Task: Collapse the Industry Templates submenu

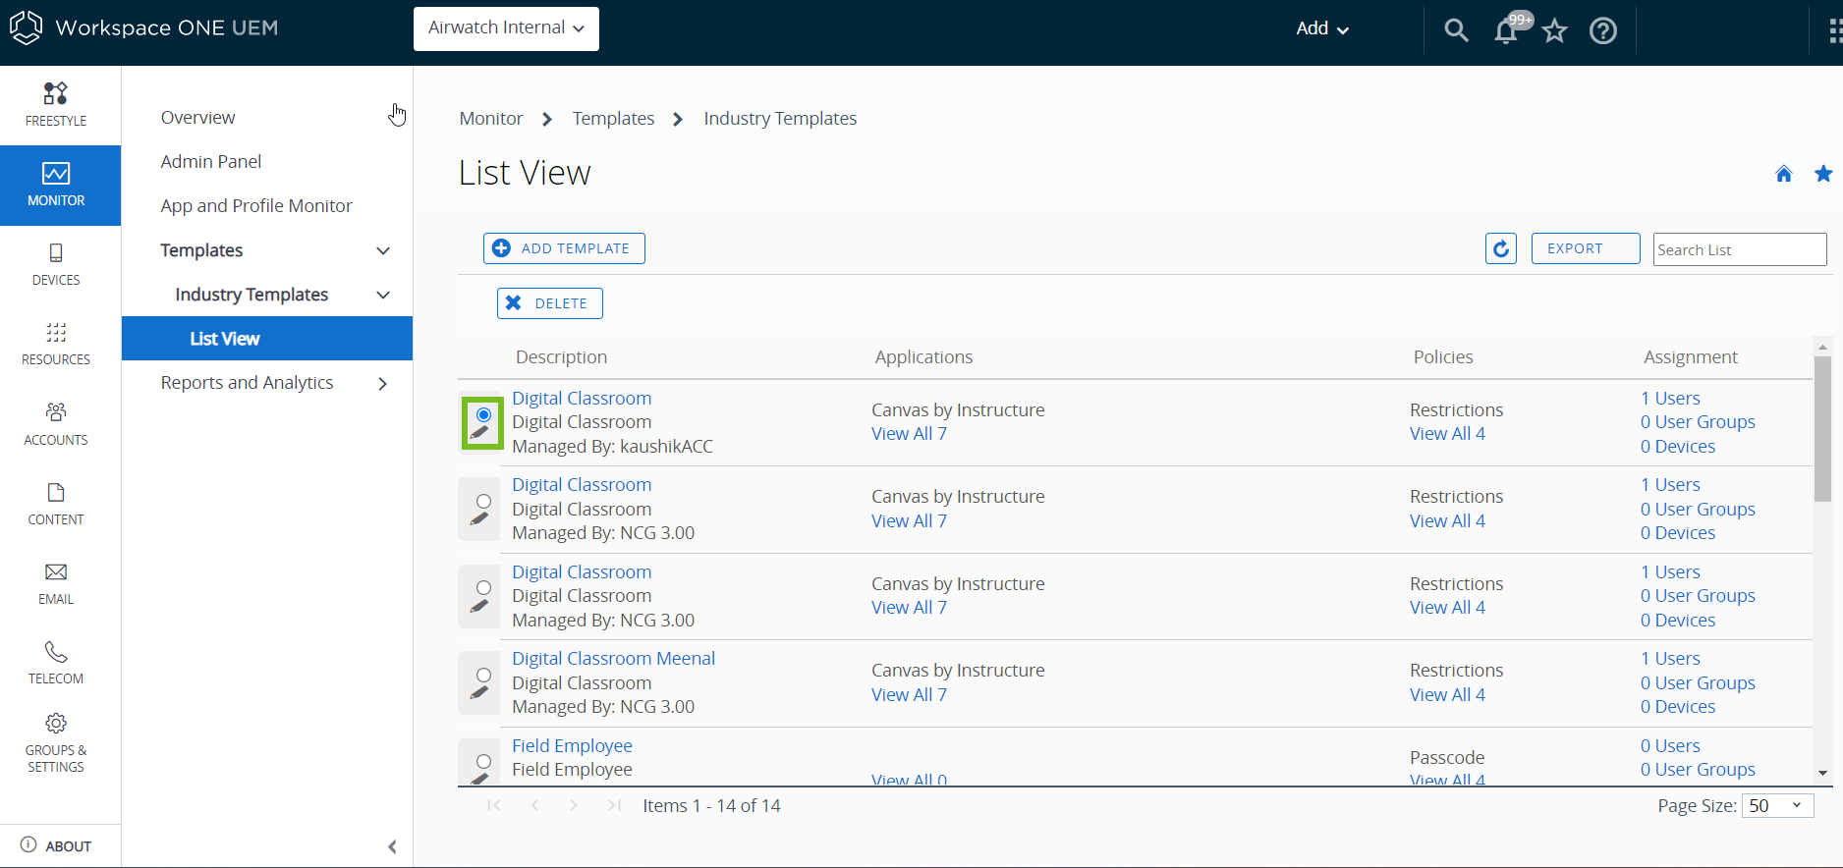Action: (383, 295)
